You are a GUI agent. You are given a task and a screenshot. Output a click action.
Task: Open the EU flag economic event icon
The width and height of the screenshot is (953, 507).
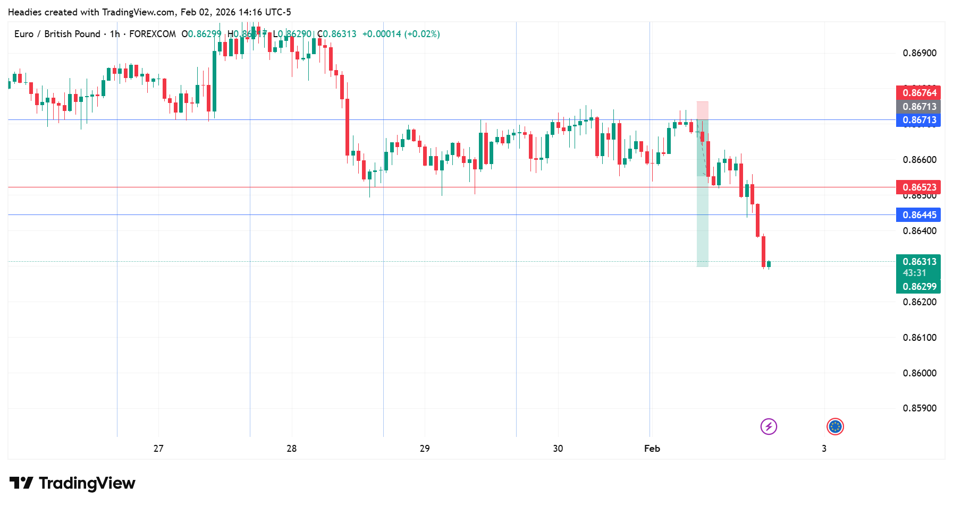[835, 426]
